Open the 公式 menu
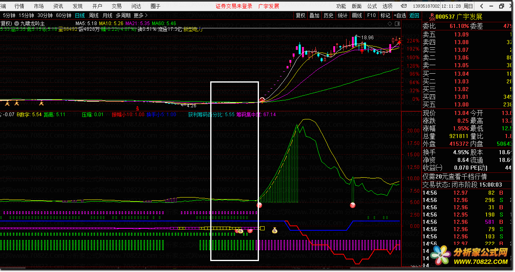This screenshot has width=515, height=272. [372, 6]
